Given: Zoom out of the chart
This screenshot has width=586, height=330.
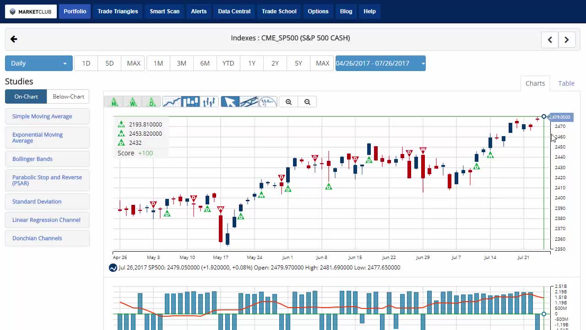Looking at the screenshot, I should point(307,102).
